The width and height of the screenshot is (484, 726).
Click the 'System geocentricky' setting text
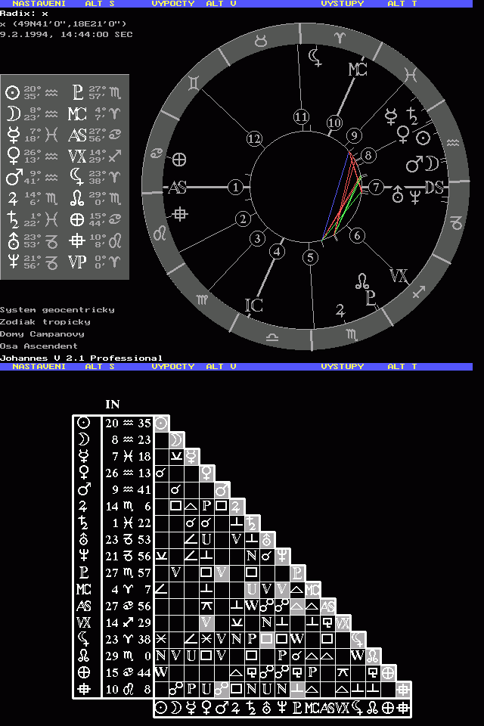pos(57,309)
